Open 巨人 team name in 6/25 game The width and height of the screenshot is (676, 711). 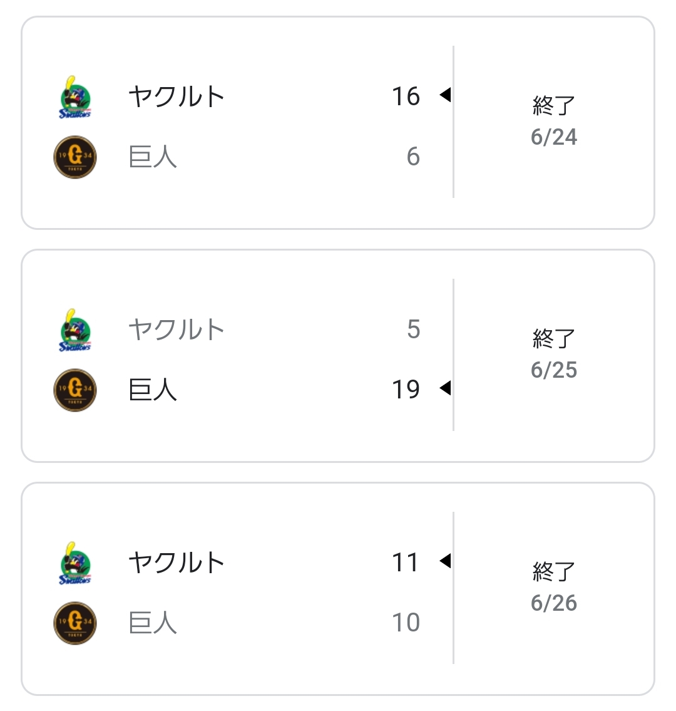pyautogui.click(x=153, y=390)
